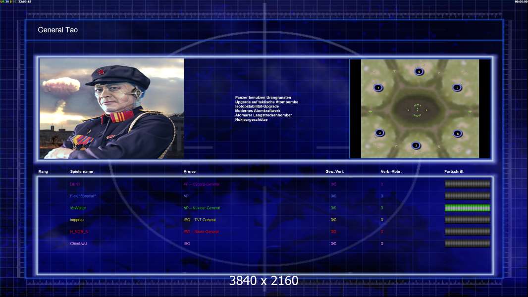Click start position marker 2 on map
This screenshot has width=528, height=297.
point(457,88)
